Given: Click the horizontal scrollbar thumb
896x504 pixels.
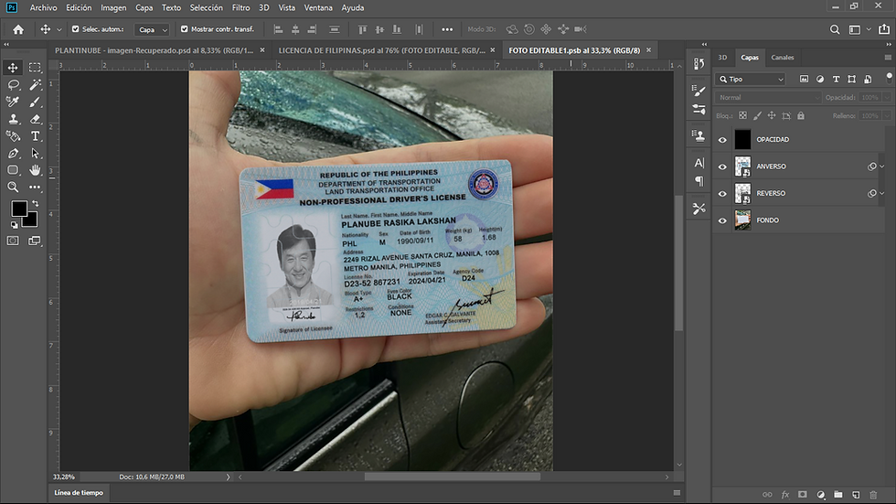Looking at the screenshot, I should 452,477.
